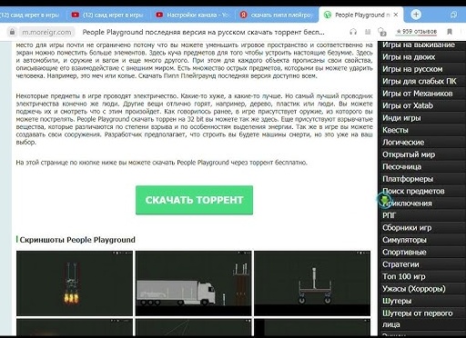The image size is (466, 338).
Task: Open screenshot thumbnail with rocket flames
Action: coord(75,283)
